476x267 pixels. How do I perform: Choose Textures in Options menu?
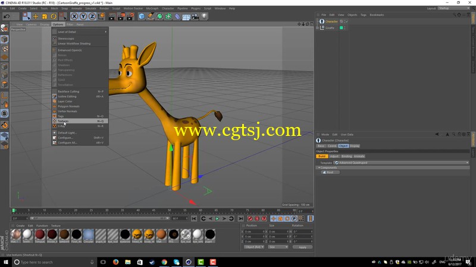[x=80, y=121]
